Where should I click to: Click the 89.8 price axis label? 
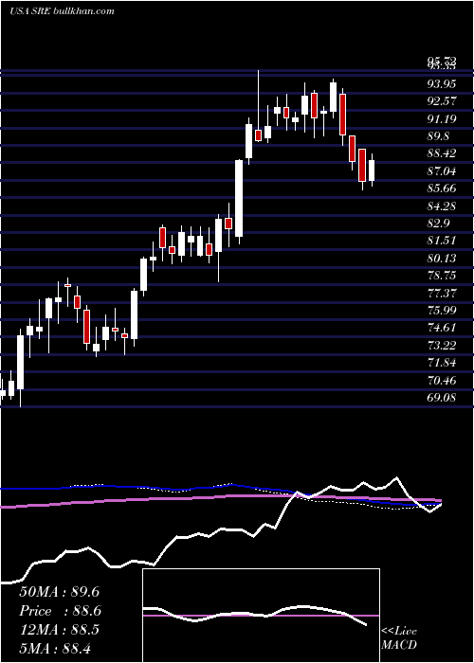pyautogui.click(x=438, y=136)
